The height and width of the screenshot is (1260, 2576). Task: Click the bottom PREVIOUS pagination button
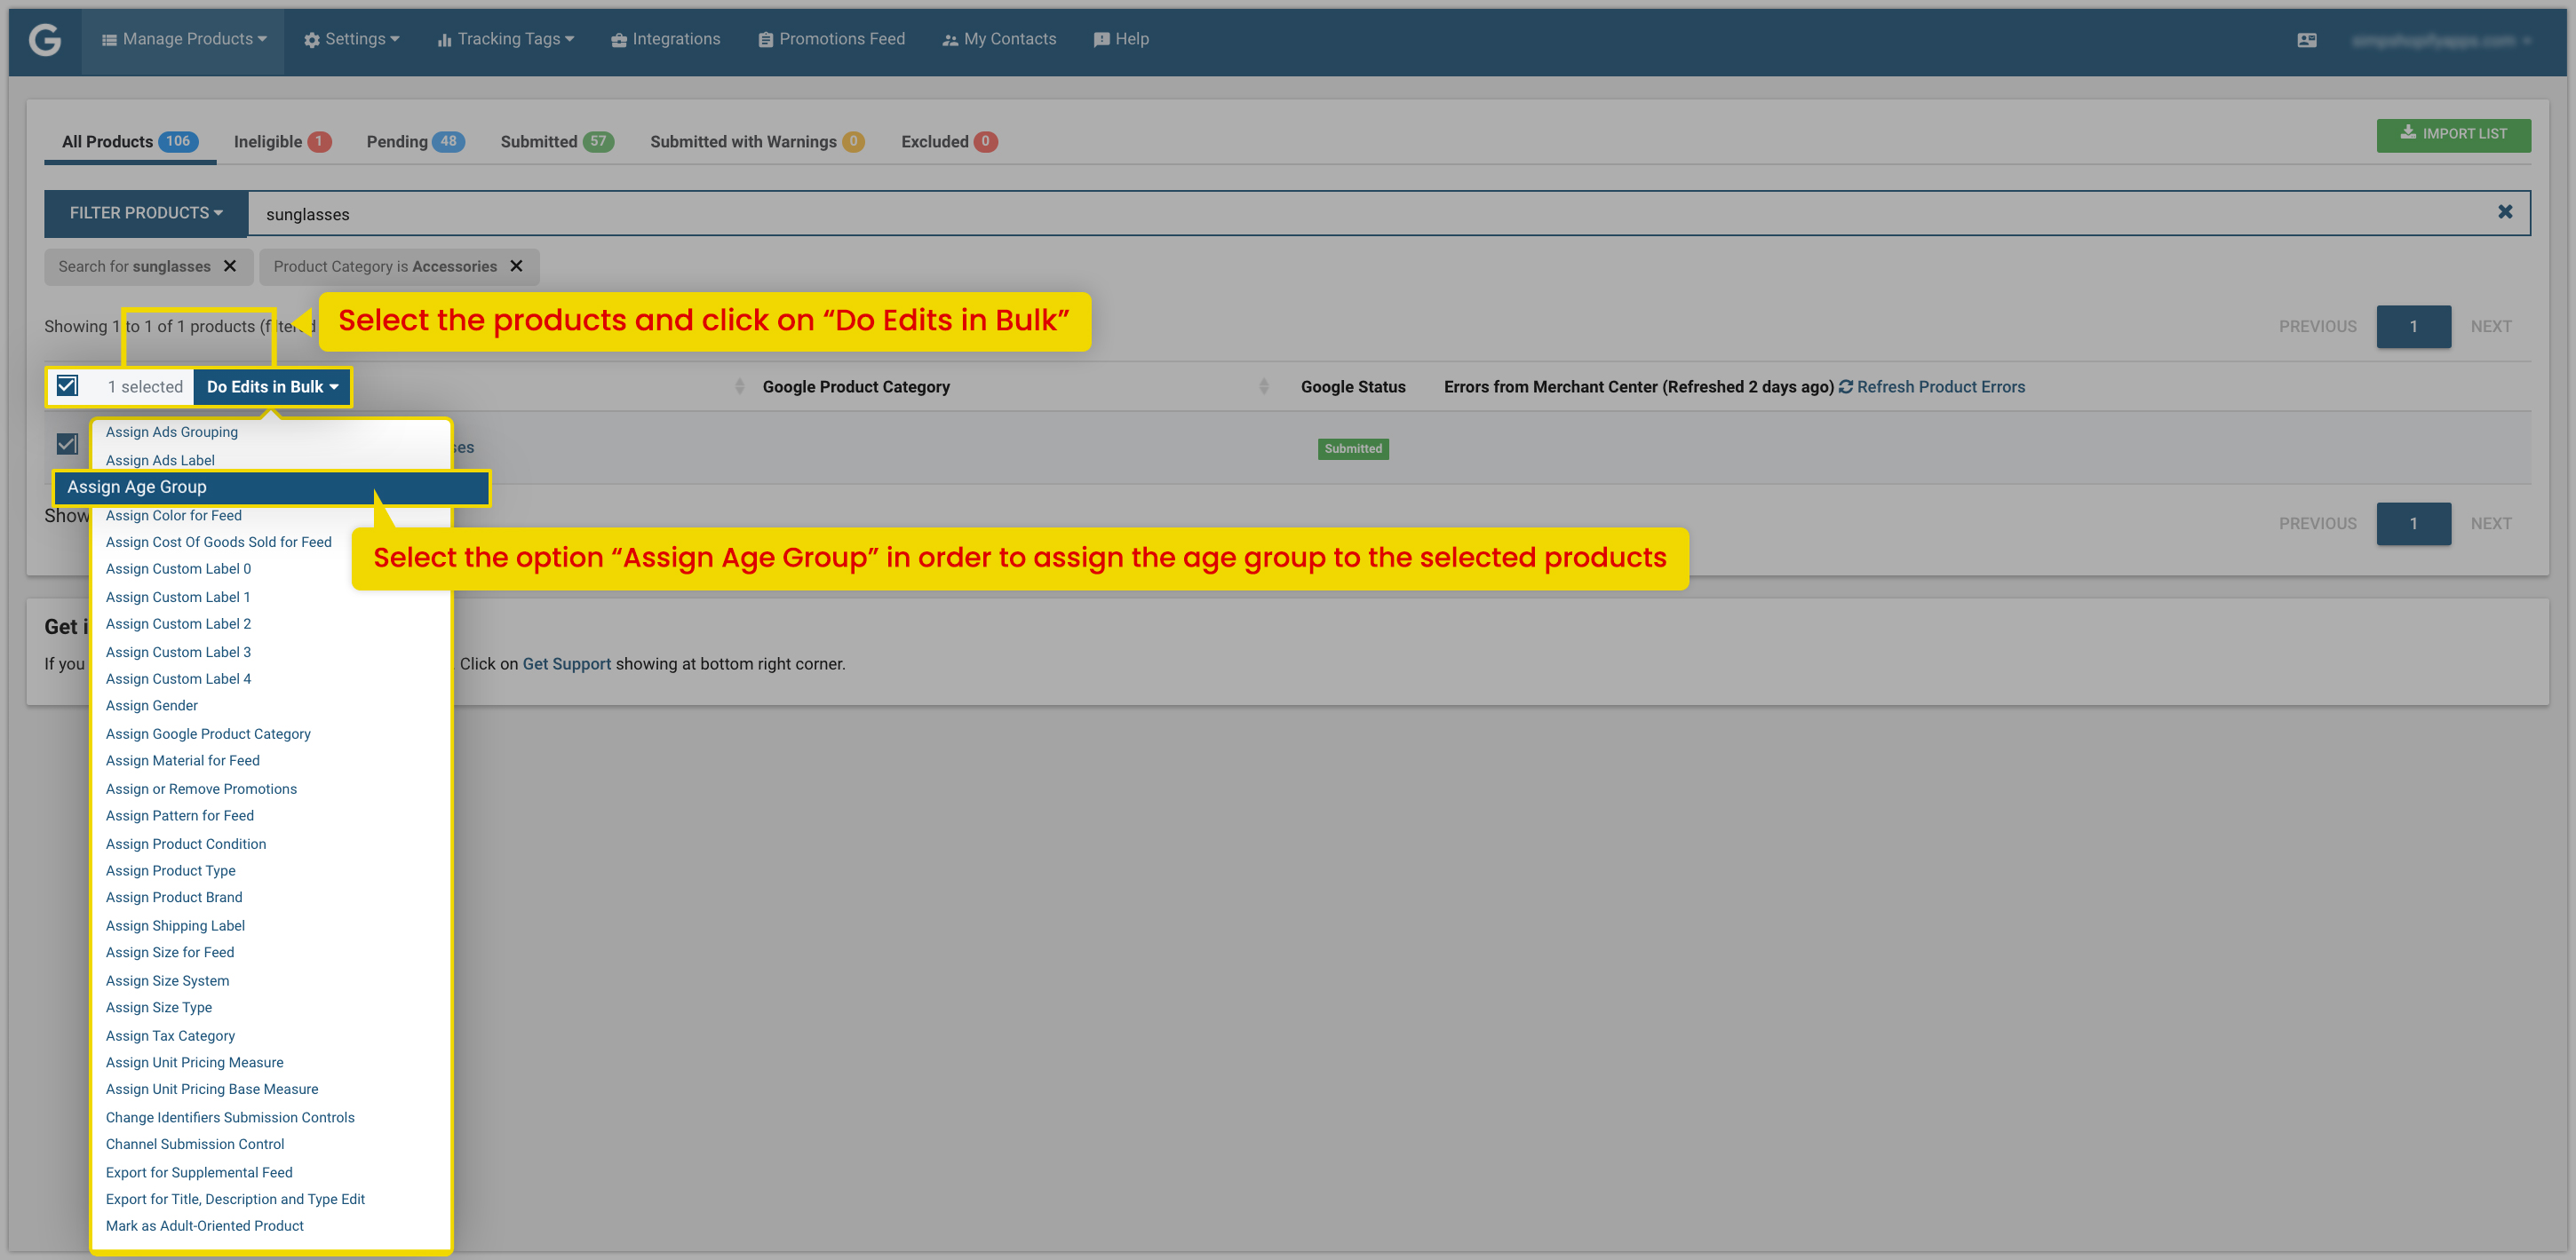pyautogui.click(x=2317, y=524)
